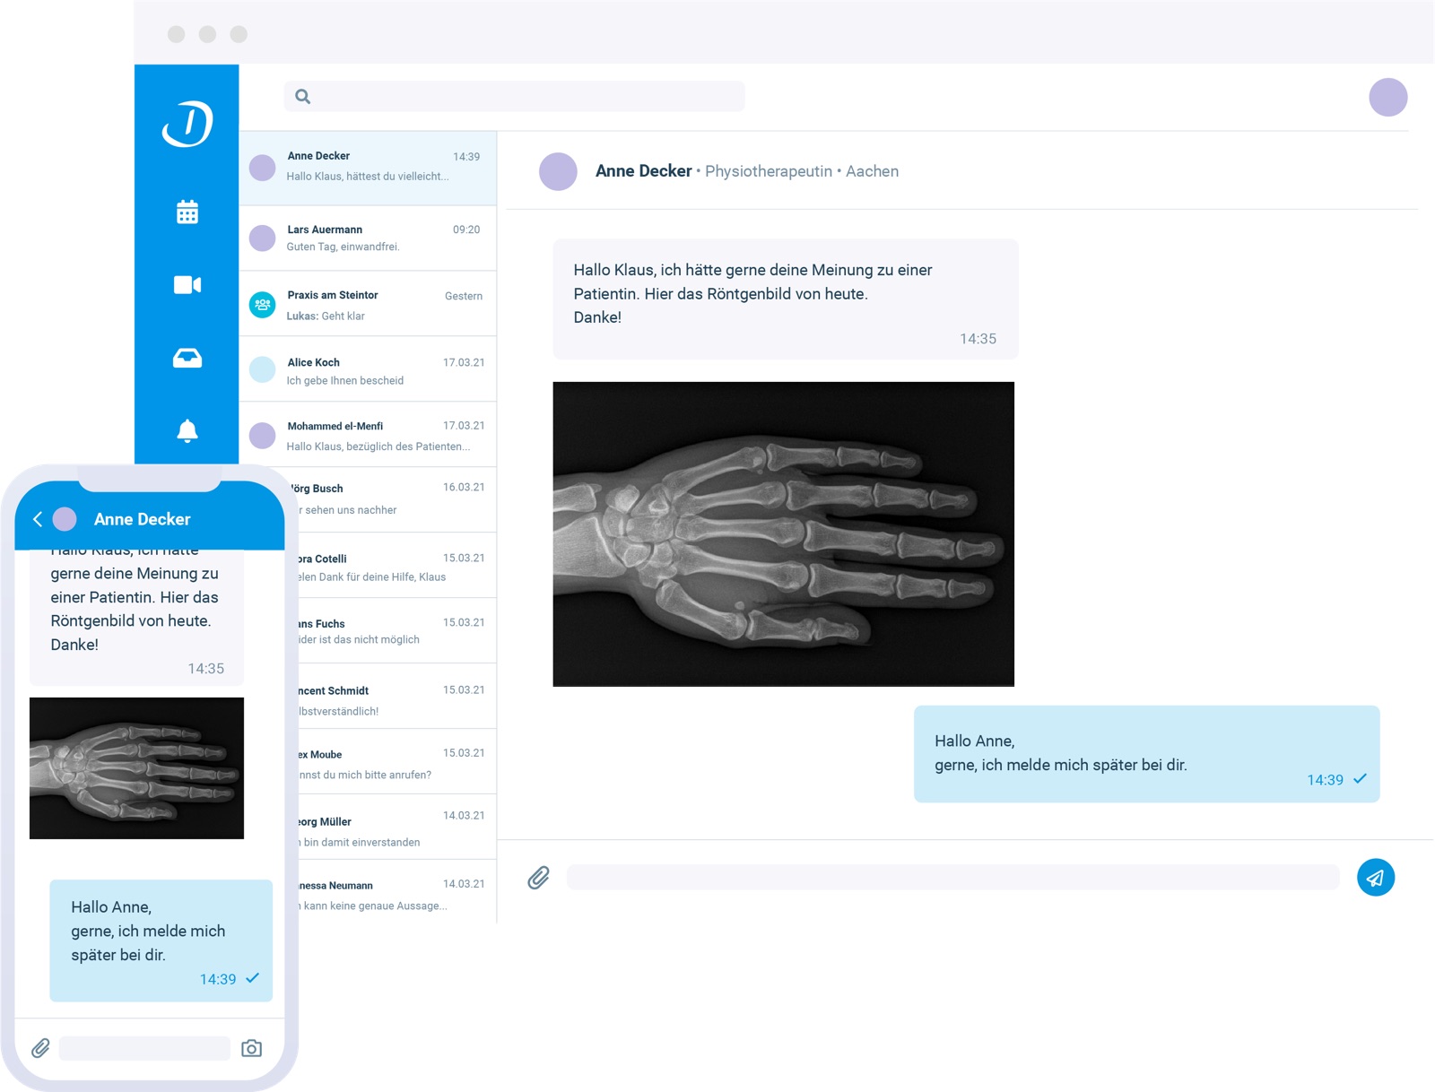The image size is (1435, 1092).
Task: Open the user profile avatar at top right
Action: 1388,97
